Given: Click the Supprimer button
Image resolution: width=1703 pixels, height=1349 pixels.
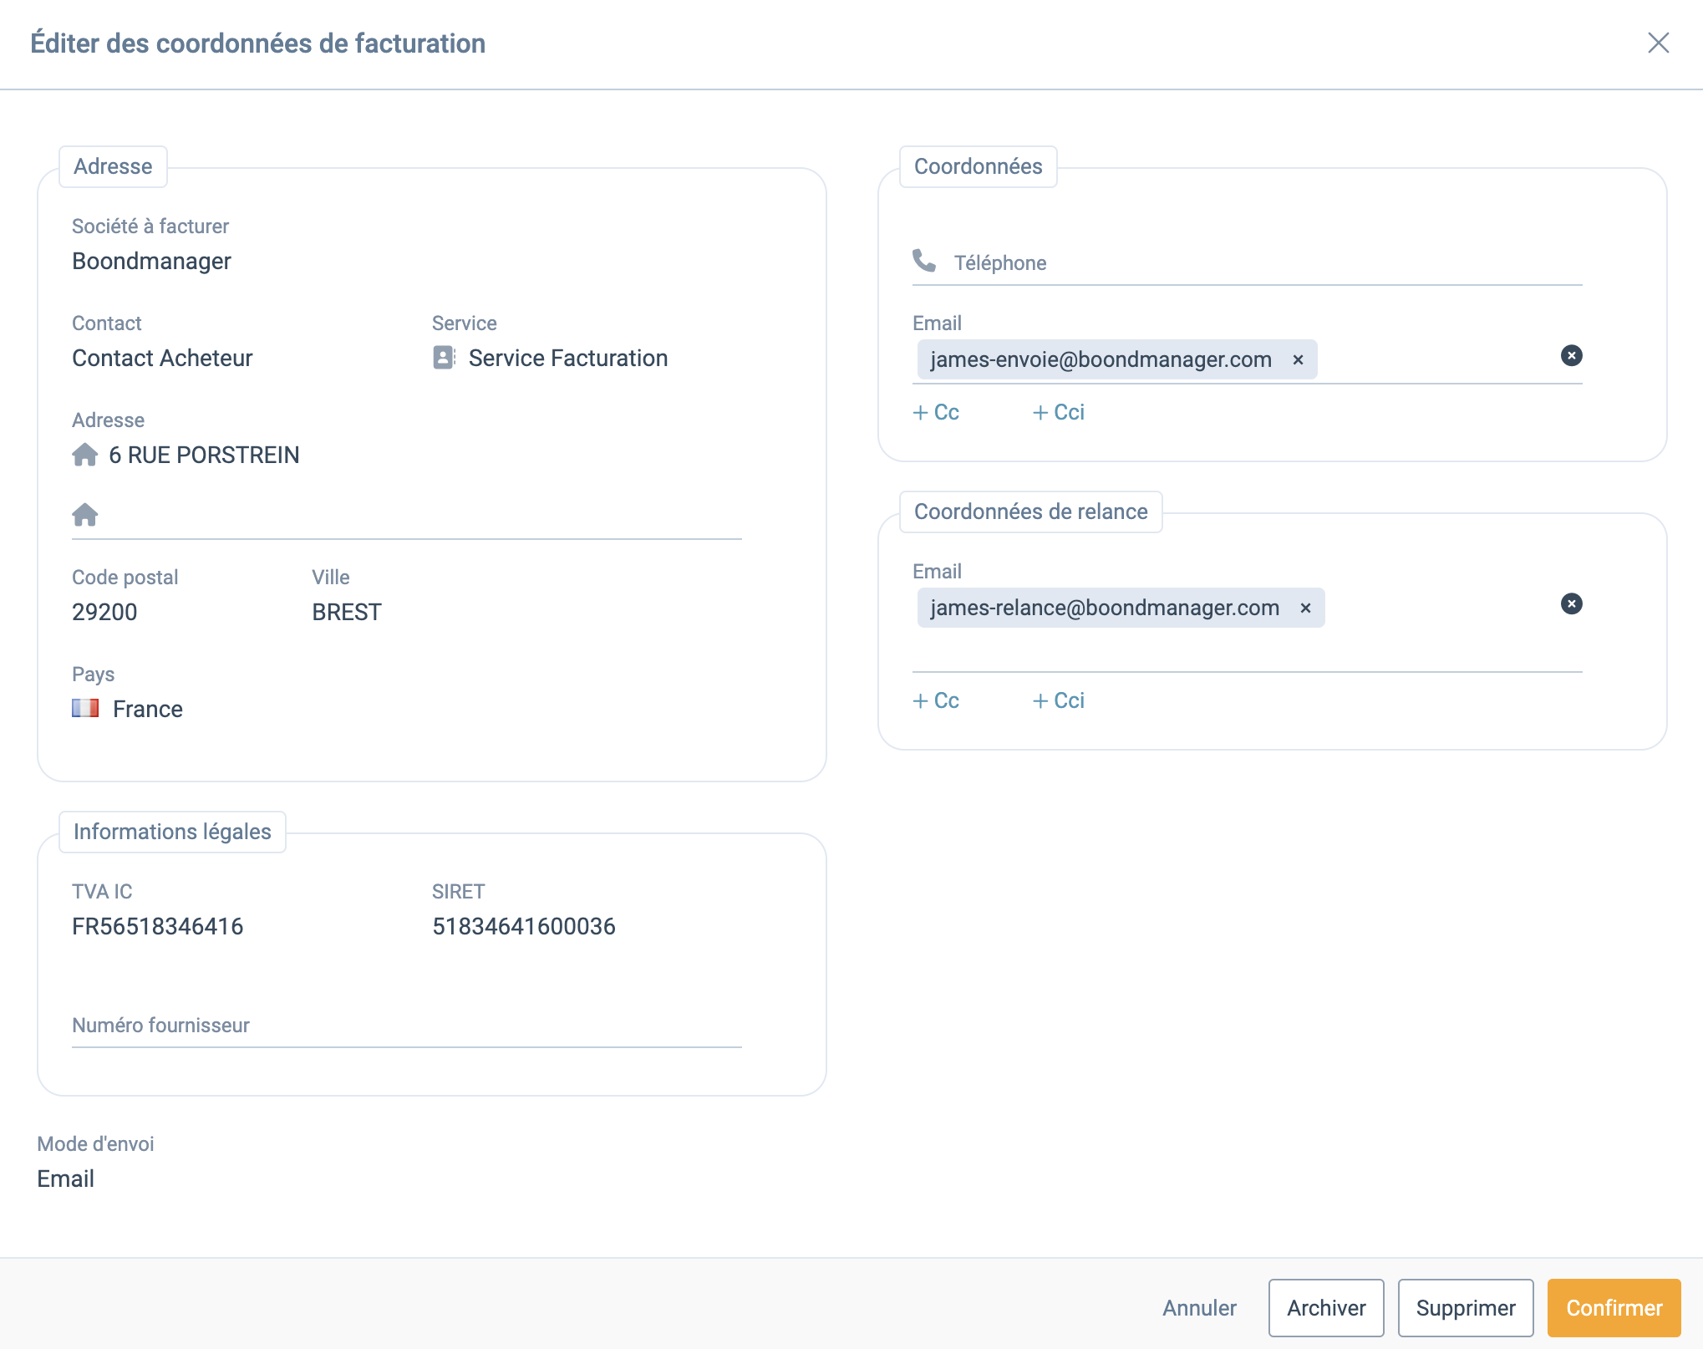Looking at the screenshot, I should (1466, 1308).
